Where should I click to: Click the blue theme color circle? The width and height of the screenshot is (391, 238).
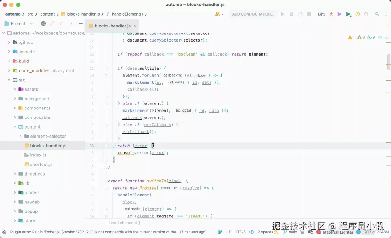(358, 232)
